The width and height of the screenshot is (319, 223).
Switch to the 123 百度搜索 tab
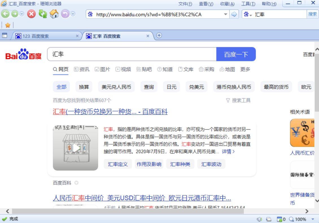point(47,36)
